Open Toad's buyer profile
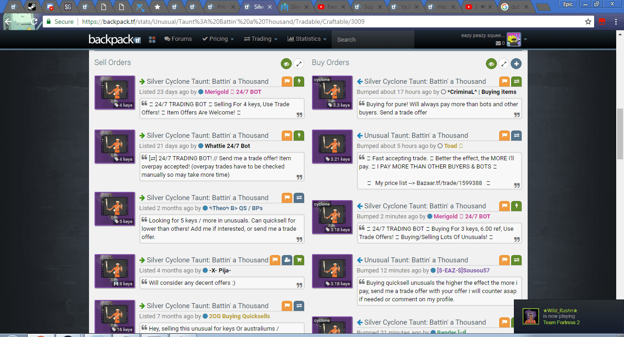This screenshot has width=624, height=337. coord(453,146)
